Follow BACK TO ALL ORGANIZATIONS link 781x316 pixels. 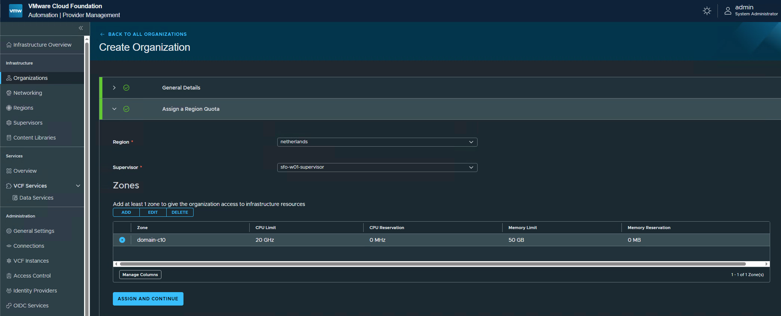pos(148,34)
